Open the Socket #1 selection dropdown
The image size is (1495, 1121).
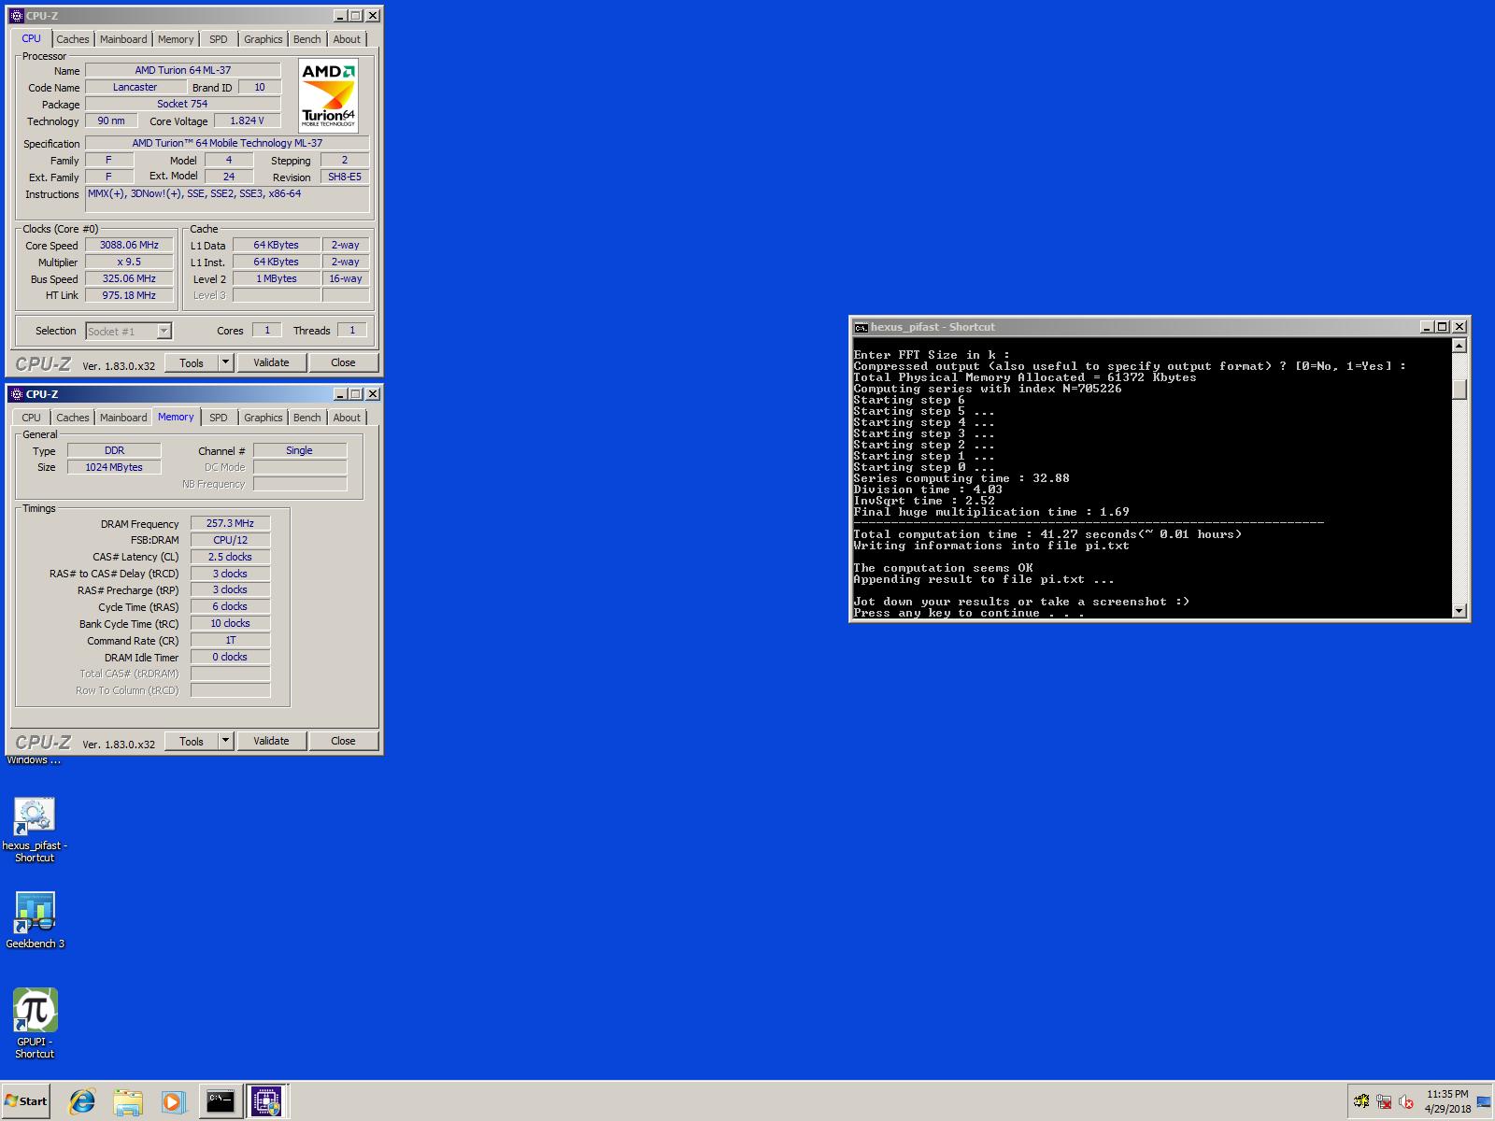pyautogui.click(x=128, y=331)
